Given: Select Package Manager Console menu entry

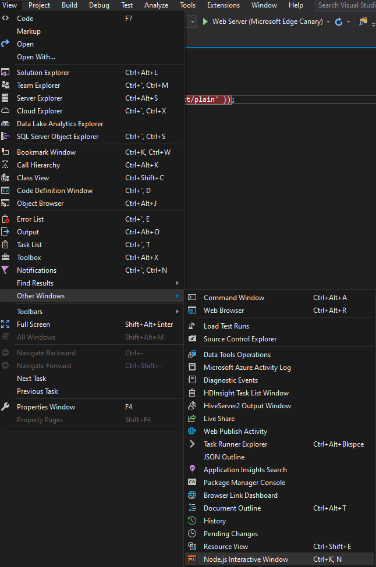Looking at the screenshot, I should click(244, 483).
